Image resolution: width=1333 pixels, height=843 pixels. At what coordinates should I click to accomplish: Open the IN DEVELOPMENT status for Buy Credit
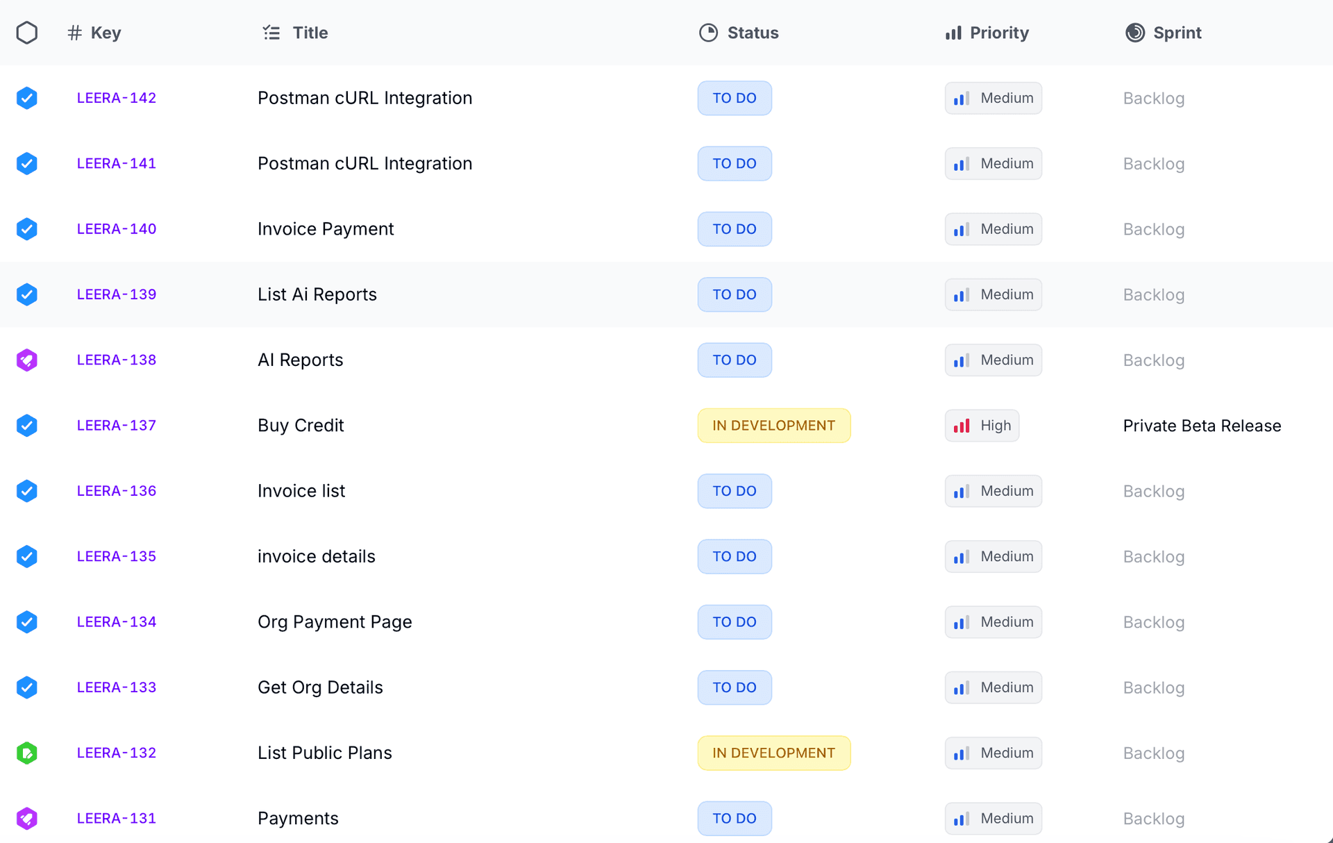(773, 425)
